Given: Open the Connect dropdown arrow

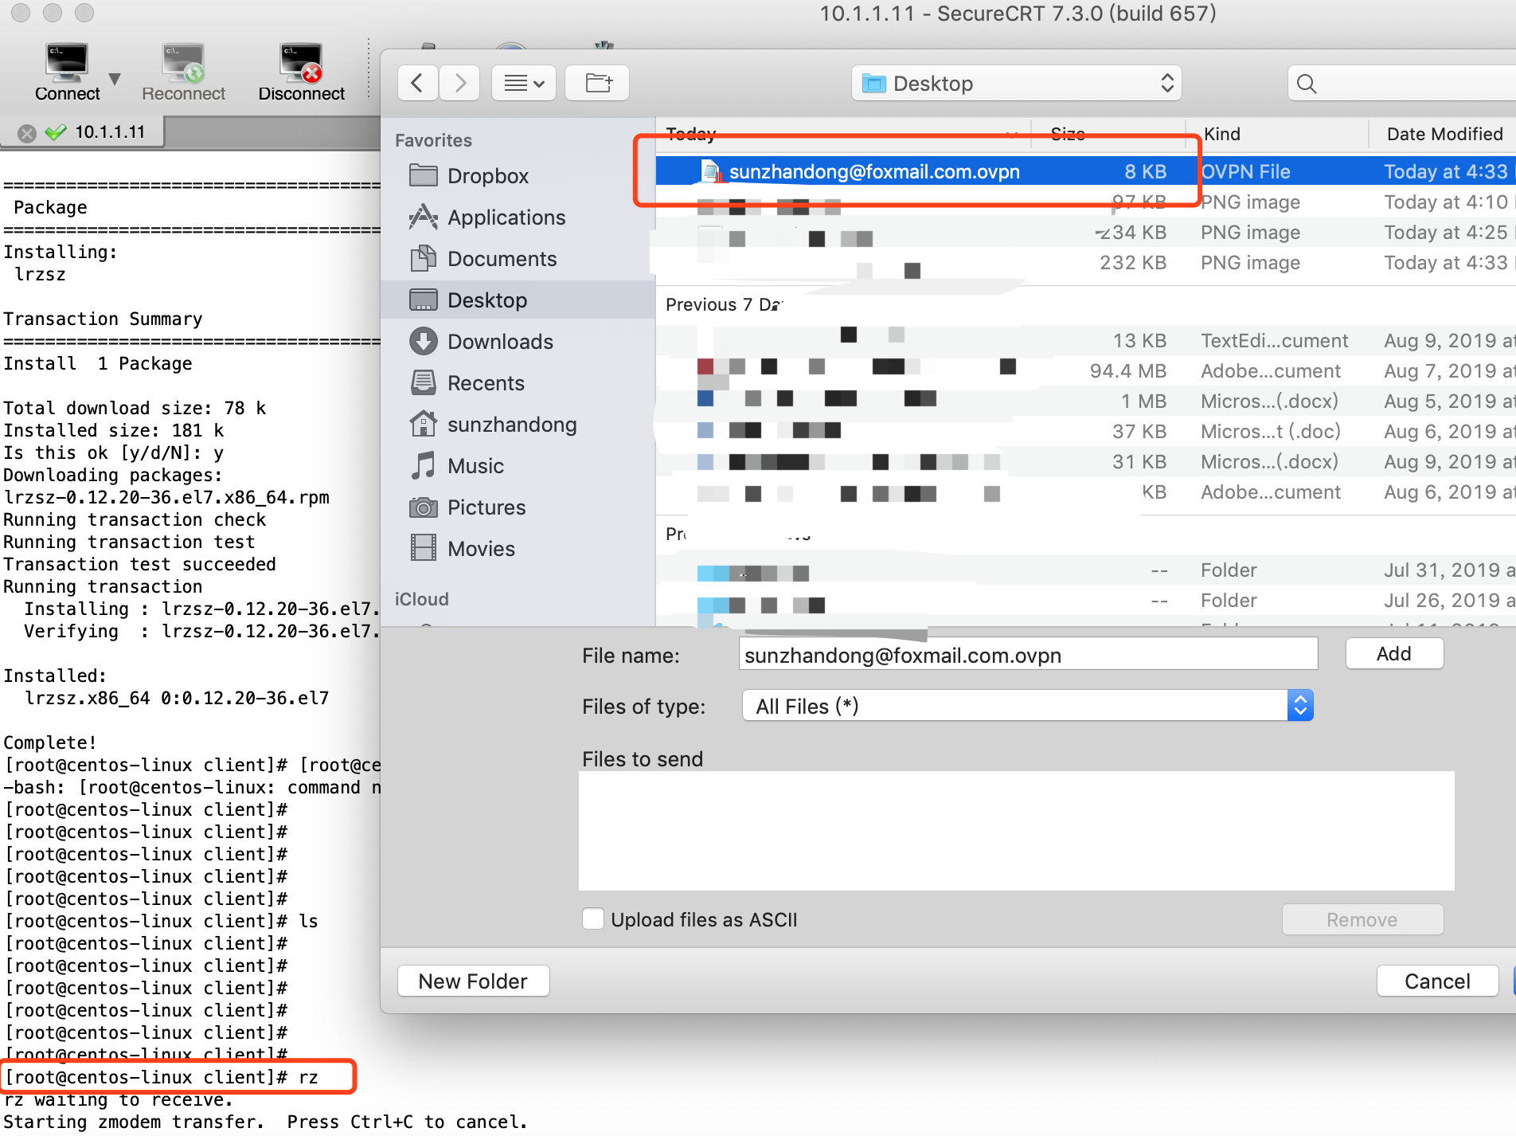Looking at the screenshot, I should [x=115, y=79].
